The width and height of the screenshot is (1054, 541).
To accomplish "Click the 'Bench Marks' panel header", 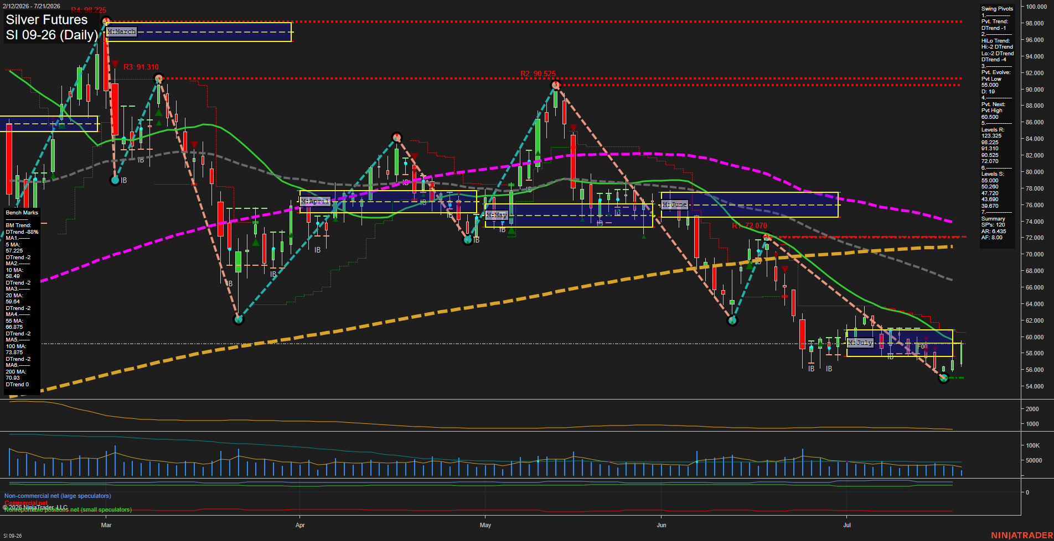I will tap(22, 213).
